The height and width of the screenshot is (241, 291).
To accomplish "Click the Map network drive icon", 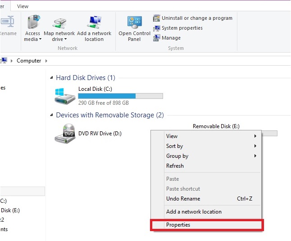I will 59,22.
